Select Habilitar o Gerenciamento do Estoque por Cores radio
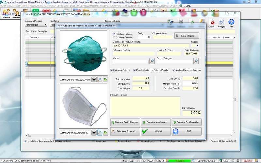Viewport: 261px width, 163px height. coord(25,141)
